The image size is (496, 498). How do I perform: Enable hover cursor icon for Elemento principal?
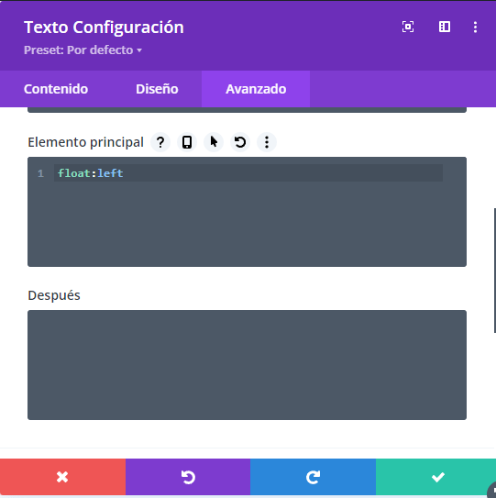[x=214, y=142]
